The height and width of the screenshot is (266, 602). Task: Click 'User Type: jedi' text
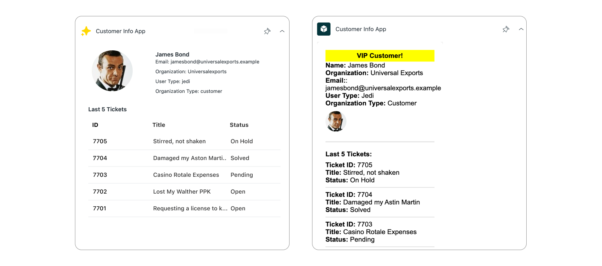pos(173,81)
